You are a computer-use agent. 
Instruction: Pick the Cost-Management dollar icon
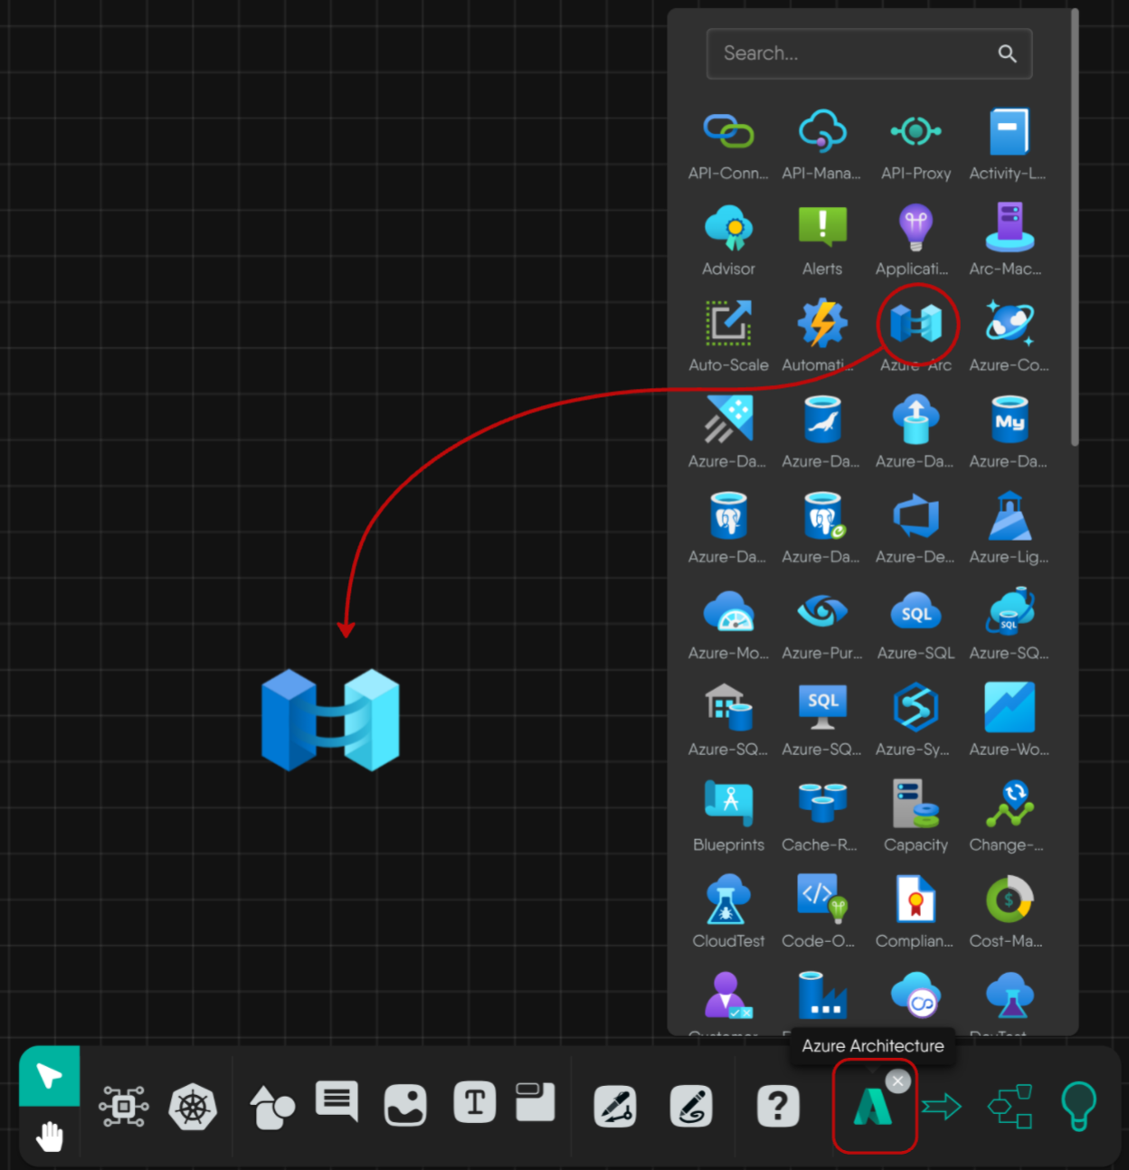tap(1010, 899)
